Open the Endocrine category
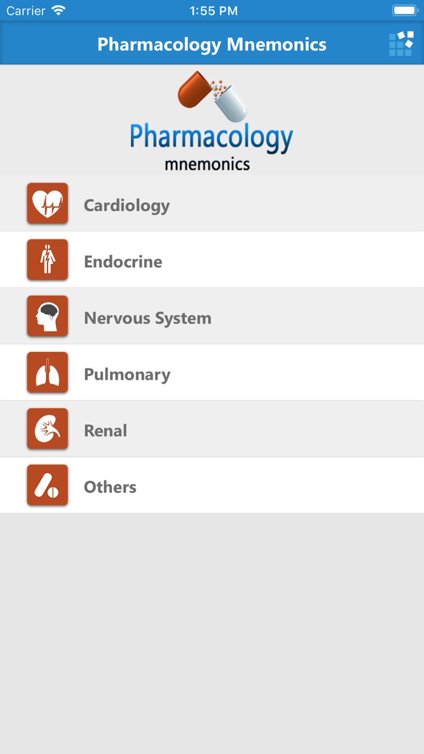Screen dimensions: 424x754 click(x=212, y=260)
